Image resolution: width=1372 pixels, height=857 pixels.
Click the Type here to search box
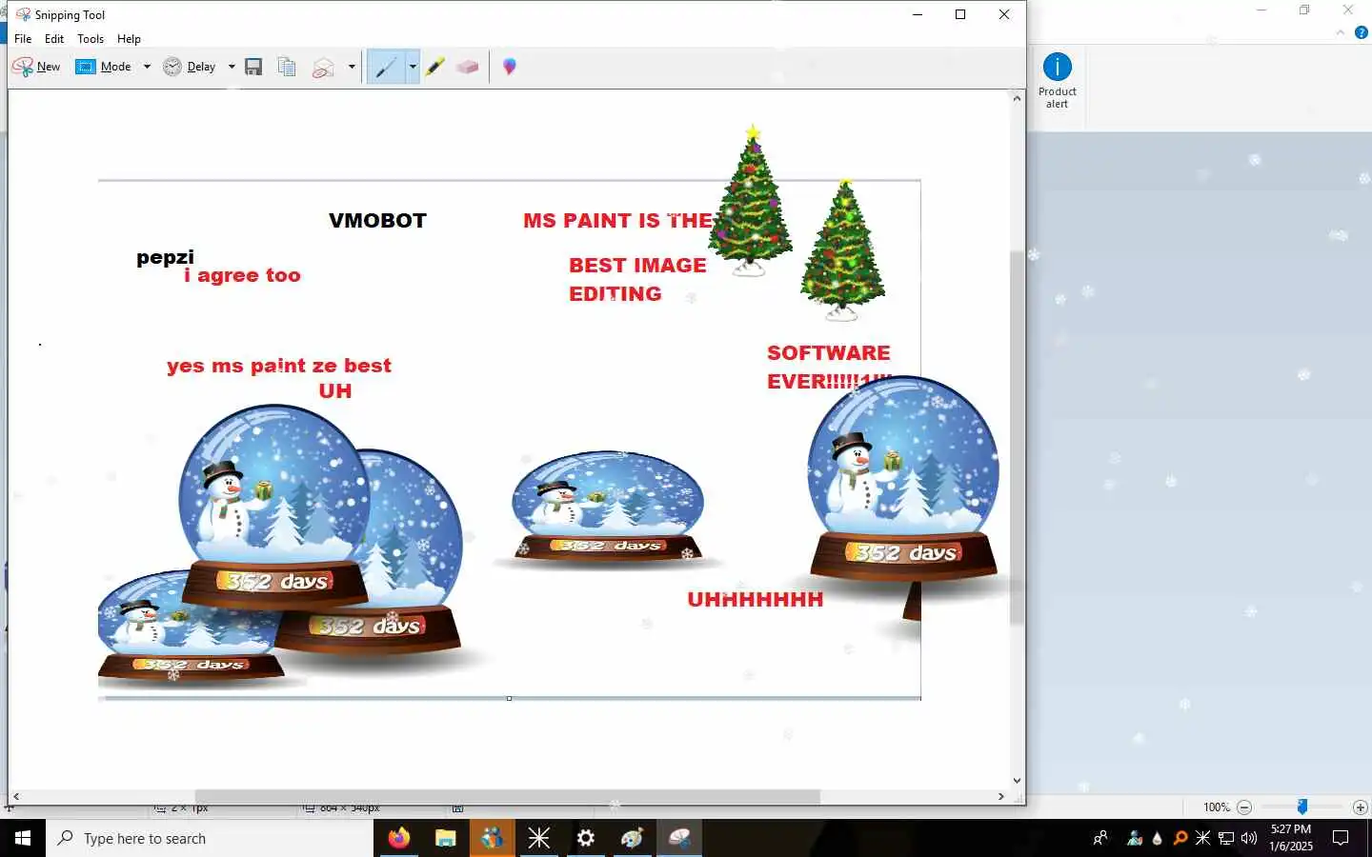pos(210,838)
